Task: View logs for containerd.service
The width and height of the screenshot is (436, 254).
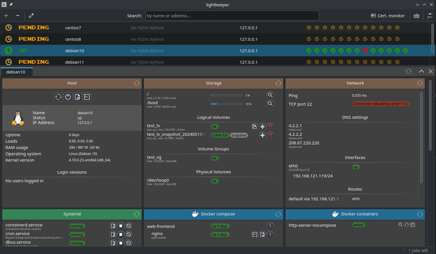Action: (113, 226)
